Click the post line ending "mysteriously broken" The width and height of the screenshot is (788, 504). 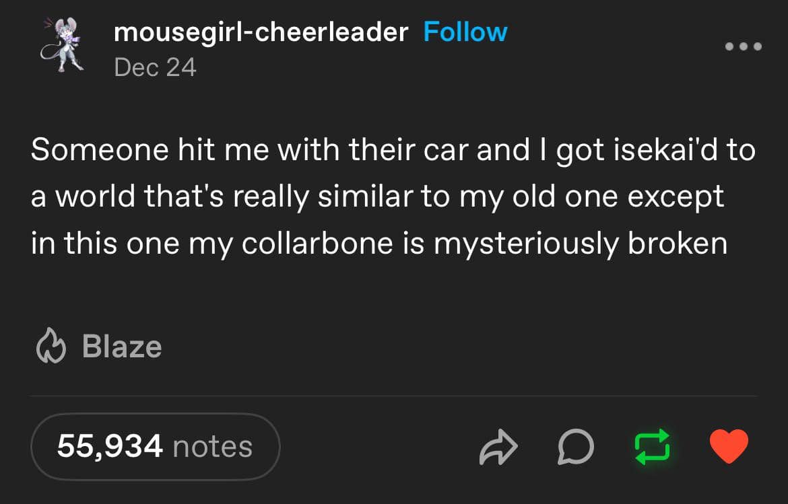pyautogui.click(x=379, y=243)
